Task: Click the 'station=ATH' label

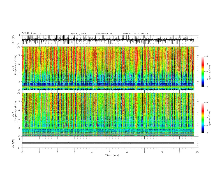Action: 104,34
